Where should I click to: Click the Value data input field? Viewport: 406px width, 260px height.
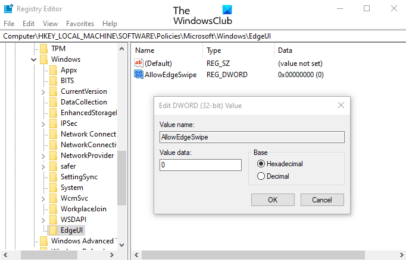point(201,165)
